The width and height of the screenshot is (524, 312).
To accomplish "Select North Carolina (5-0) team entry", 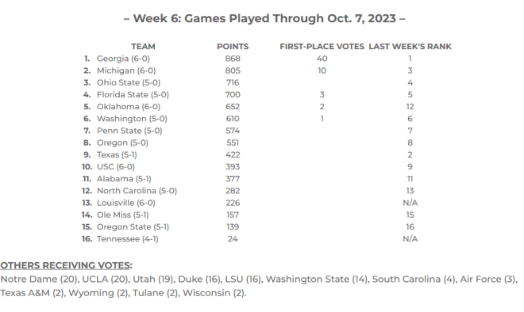I will tap(137, 191).
